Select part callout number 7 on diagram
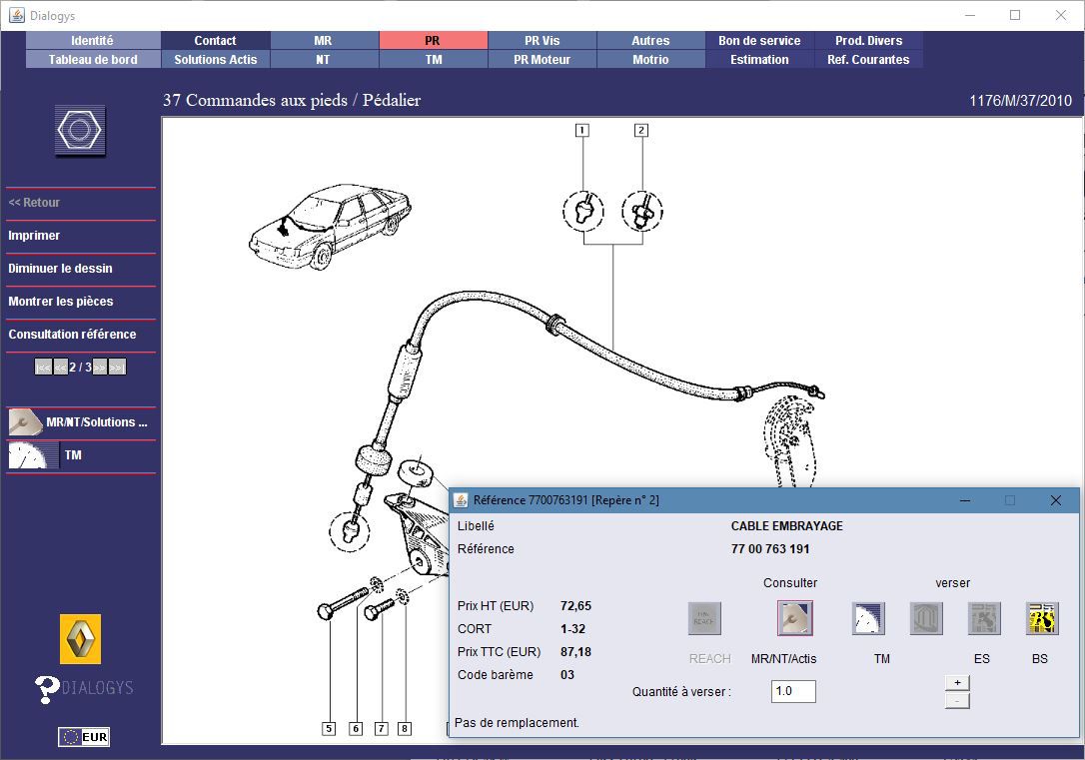Viewport: 1085px width, 760px height. pyautogui.click(x=382, y=728)
